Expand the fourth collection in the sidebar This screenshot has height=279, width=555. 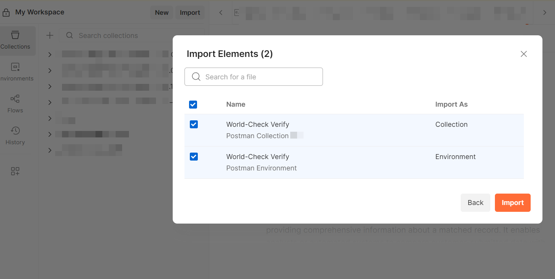click(x=50, y=102)
